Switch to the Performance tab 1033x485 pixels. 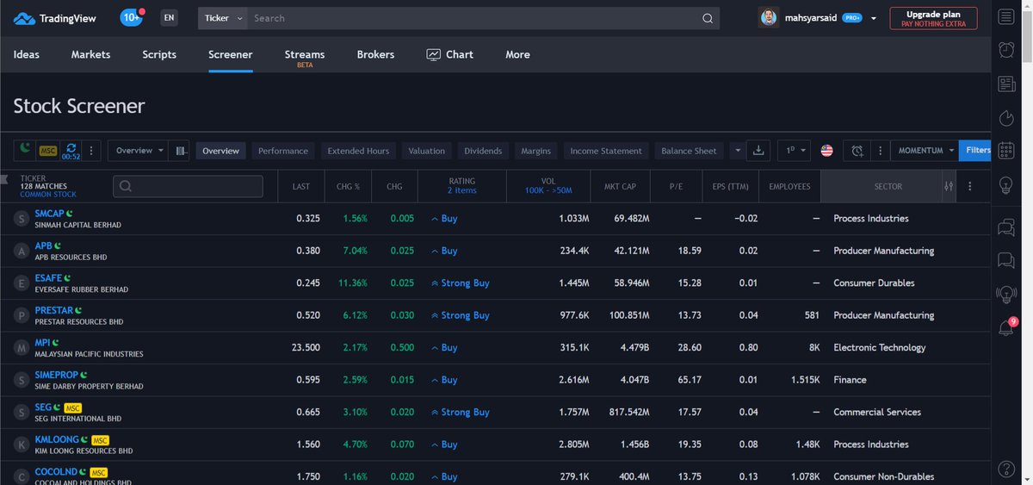coord(283,151)
